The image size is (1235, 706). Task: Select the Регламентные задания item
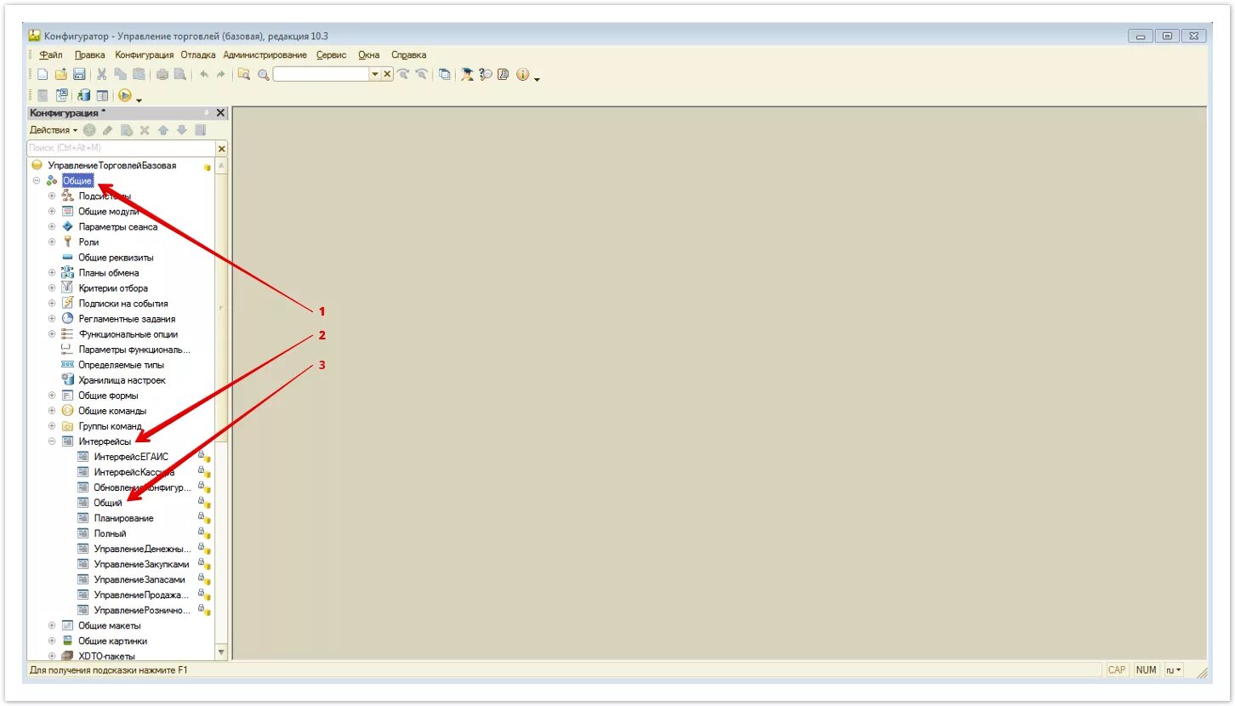pyautogui.click(x=127, y=319)
